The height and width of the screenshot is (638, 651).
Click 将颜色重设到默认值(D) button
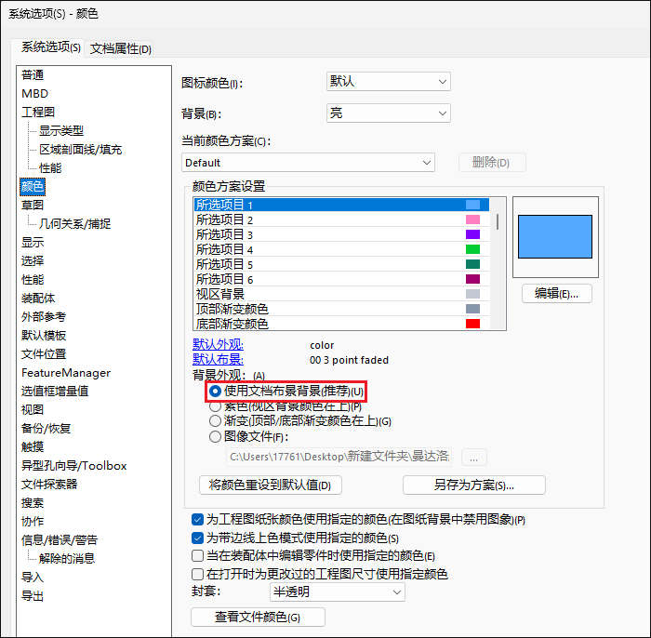[271, 485]
